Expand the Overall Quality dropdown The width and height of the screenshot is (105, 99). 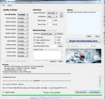[23, 14]
